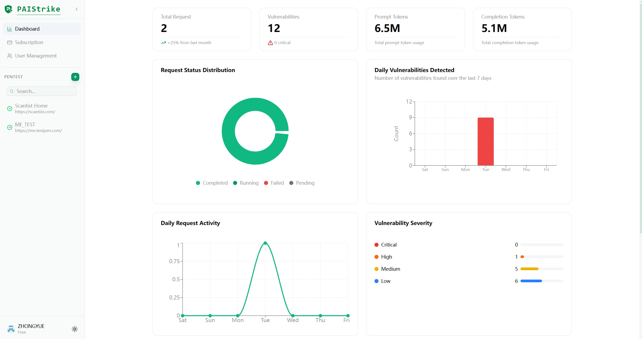Toggle light/dark theme sun icon

click(75, 329)
